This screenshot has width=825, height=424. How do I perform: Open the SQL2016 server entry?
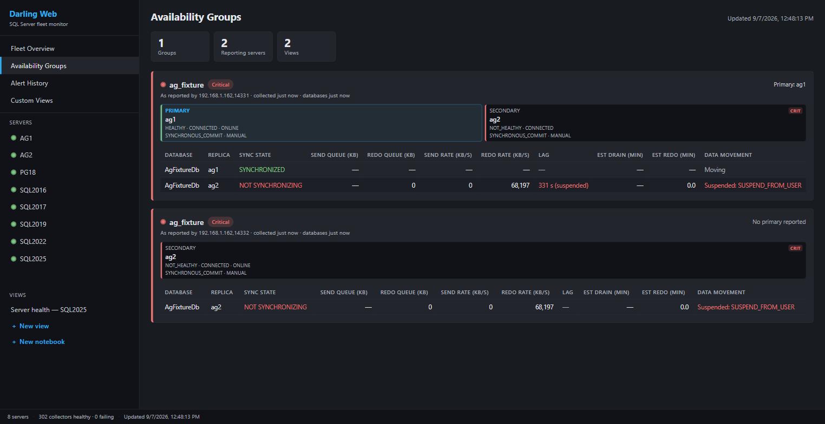pyautogui.click(x=69, y=190)
